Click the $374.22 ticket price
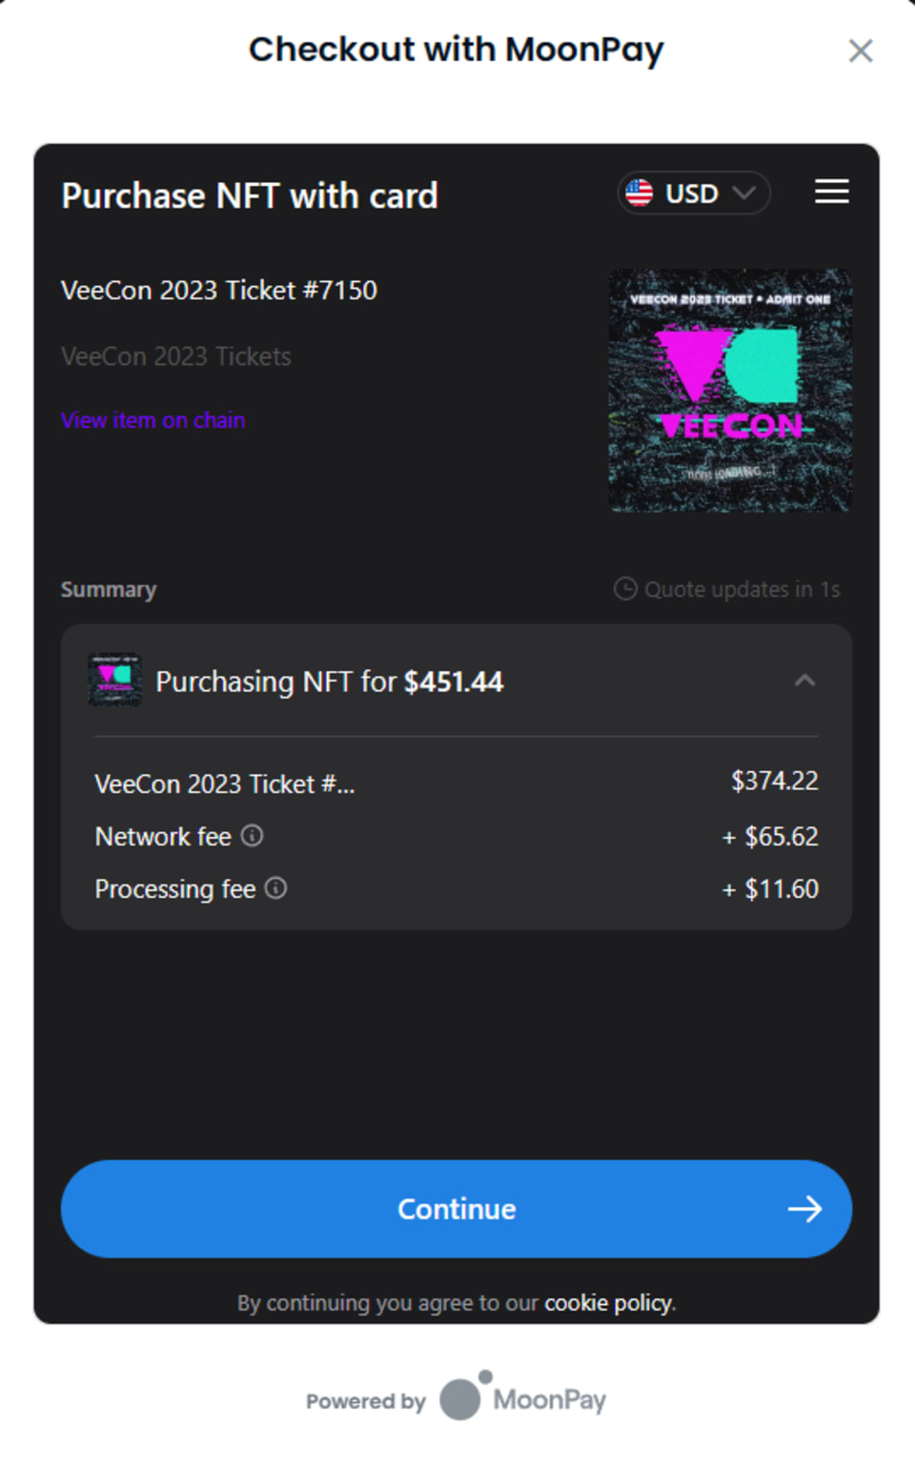This screenshot has width=915, height=1466. (774, 782)
